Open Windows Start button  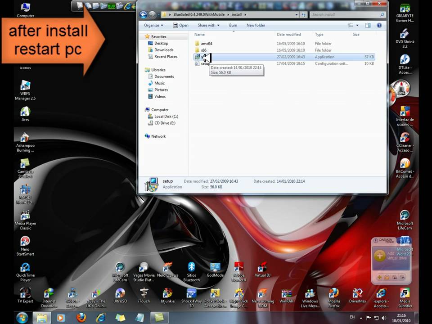pos(22,318)
